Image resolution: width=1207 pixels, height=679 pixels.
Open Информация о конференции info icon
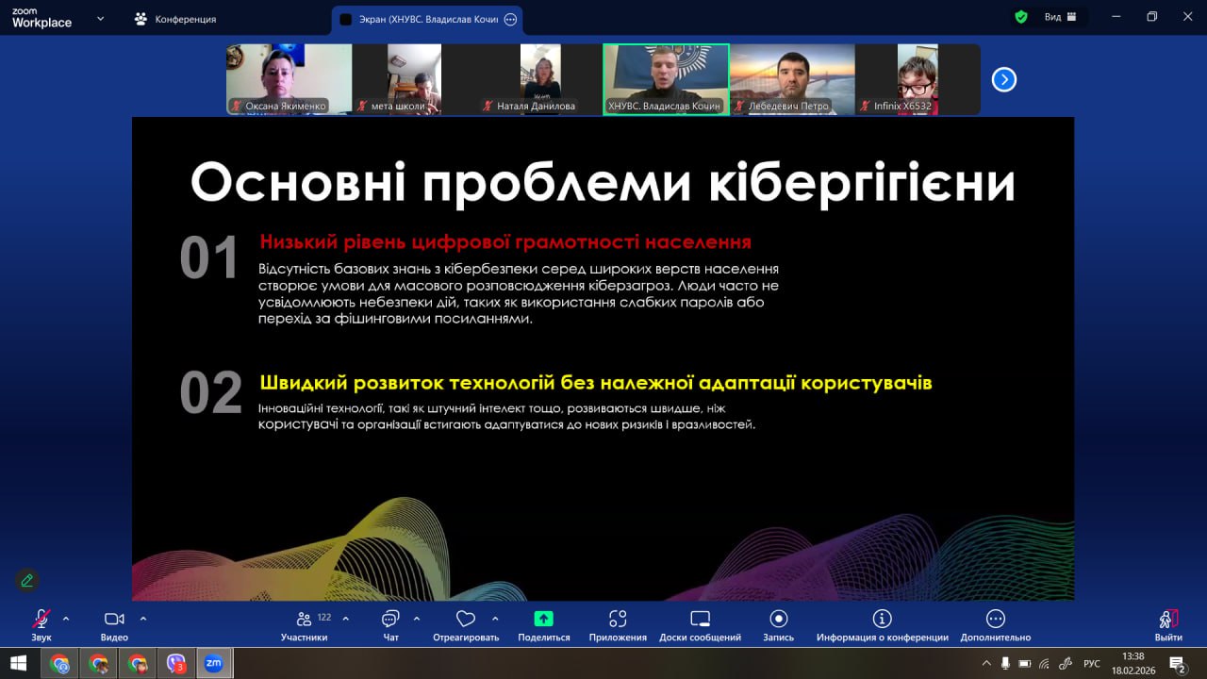[882, 620]
